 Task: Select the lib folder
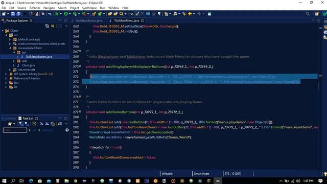[x=16, y=87]
